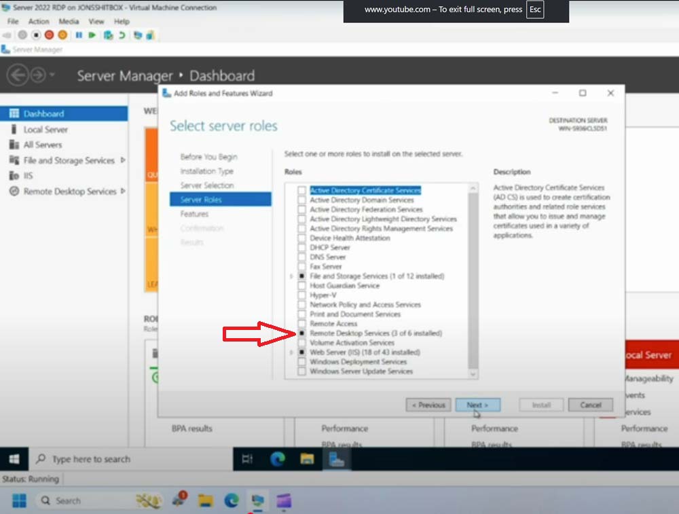Open Microsoft Edge in the guest taskbar
Image resolution: width=679 pixels, height=514 pixels.
(277, 460)
